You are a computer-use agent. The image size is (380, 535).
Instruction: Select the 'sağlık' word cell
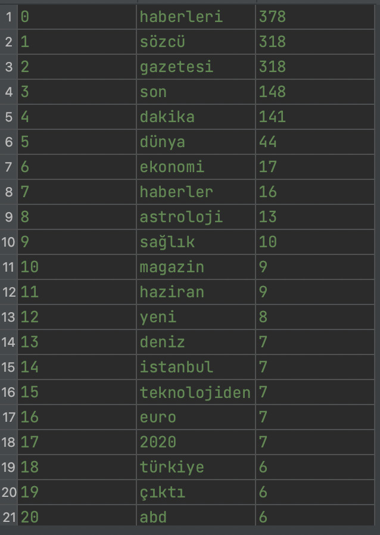[196, 242]
